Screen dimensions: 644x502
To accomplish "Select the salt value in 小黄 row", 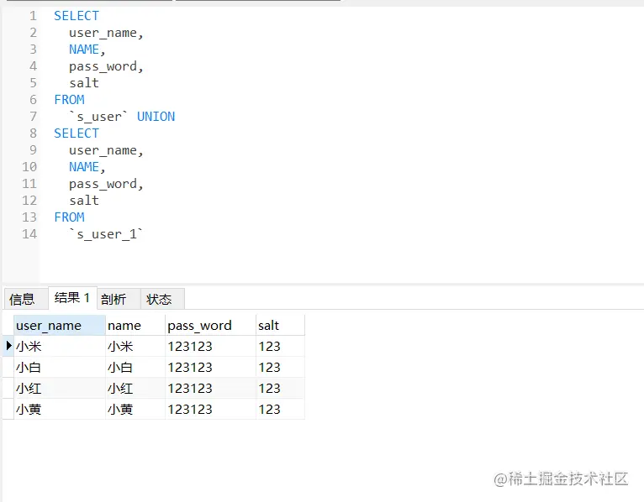I will tap(269, 410).
